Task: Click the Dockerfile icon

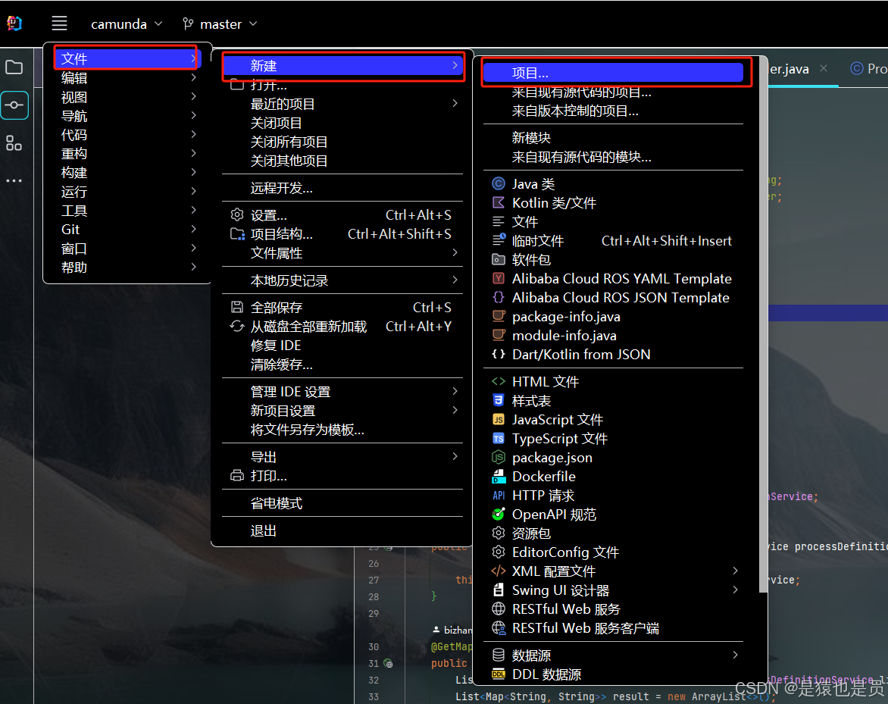Action: click(x=499, y=477)
